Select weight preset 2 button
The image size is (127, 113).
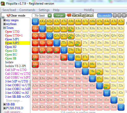pyautogui.click(x=119, y=15)
